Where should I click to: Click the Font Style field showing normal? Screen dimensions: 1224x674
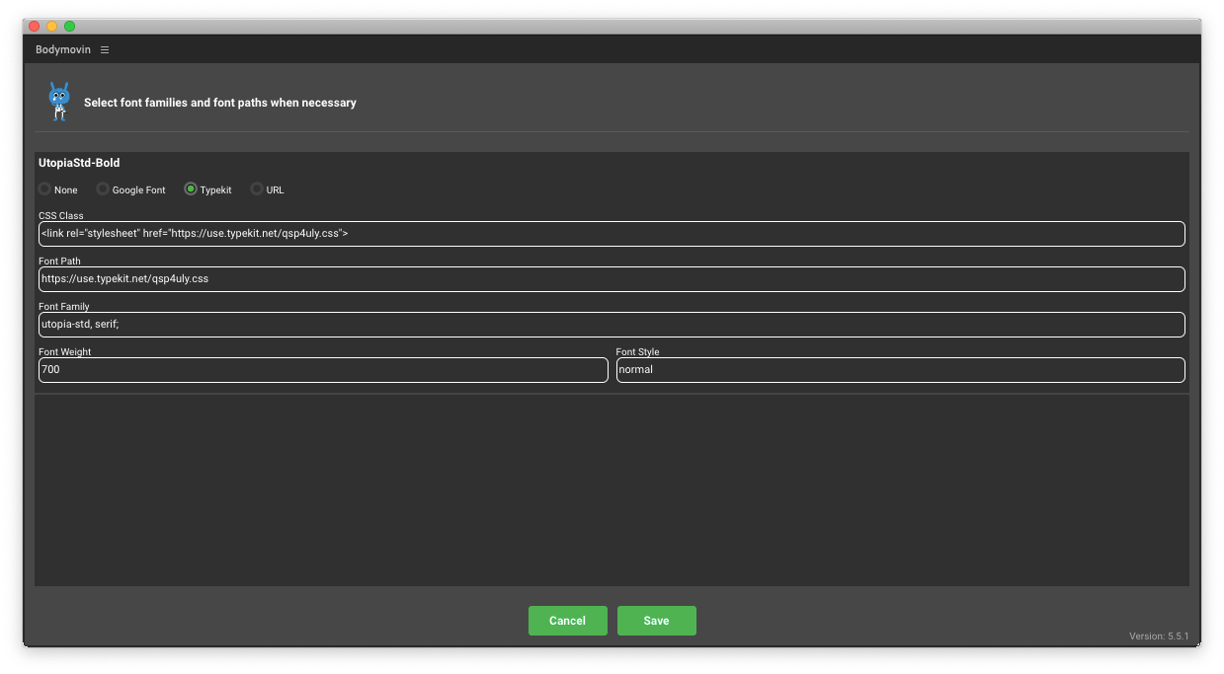901,370
